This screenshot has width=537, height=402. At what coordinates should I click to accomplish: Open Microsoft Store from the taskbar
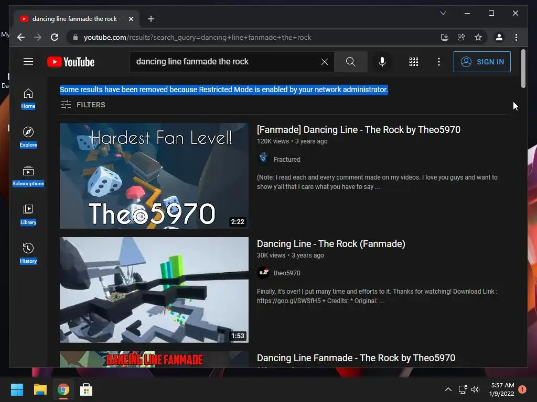click(x=87, y=389)
